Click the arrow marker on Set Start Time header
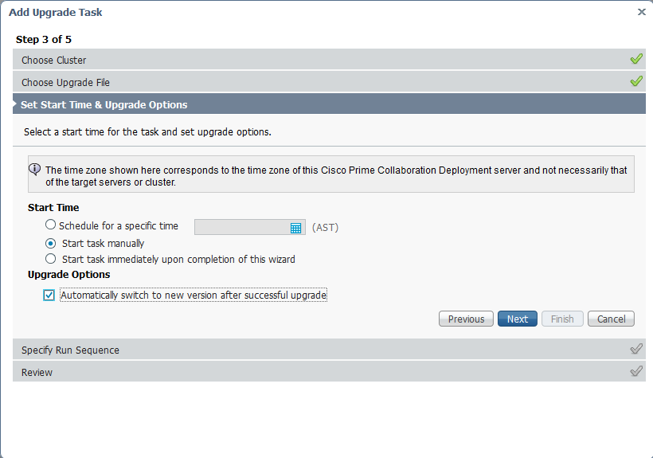 click(x=15, y=104)
